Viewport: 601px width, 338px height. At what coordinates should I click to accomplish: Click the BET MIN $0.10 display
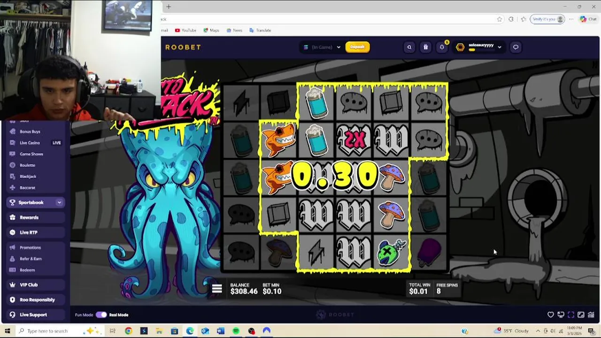click(272, 289)
